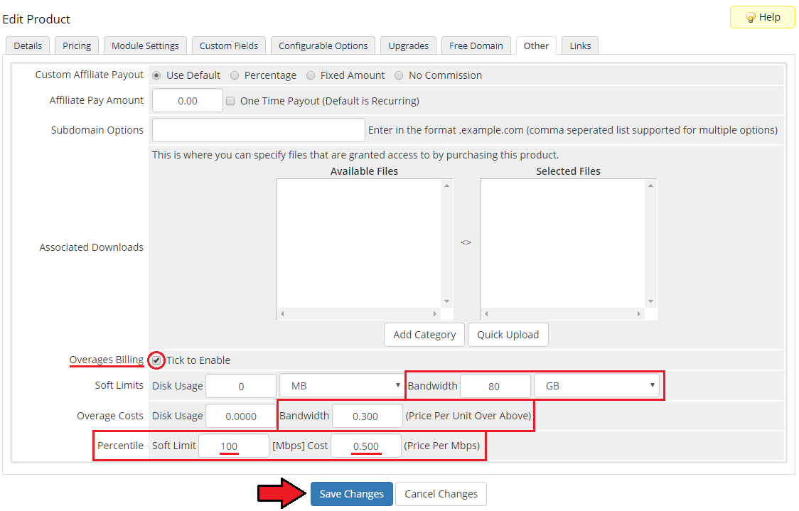Click Cancel Changes button
This screenshot has width=799, height=511.
click(441, 494)
